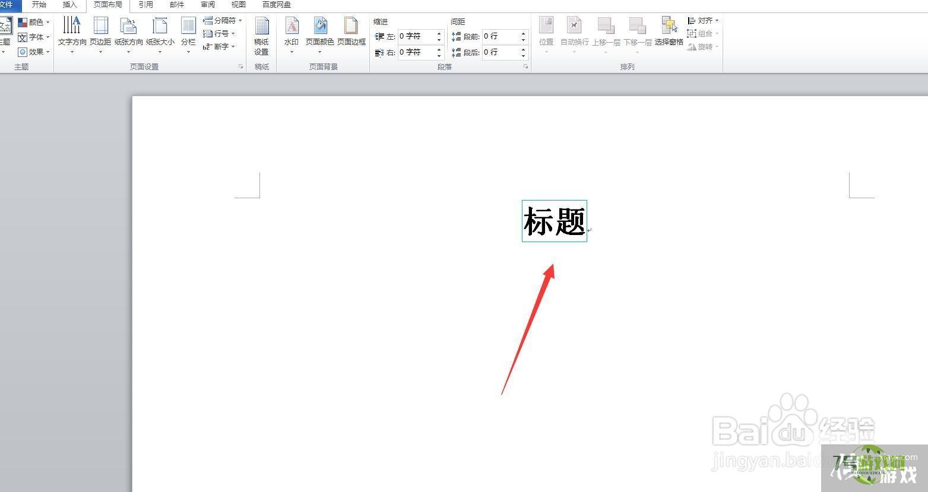The image size is (928, 492).
Task: Click the Breaks (分隔符) icon
Action: (x=208, y=20)
